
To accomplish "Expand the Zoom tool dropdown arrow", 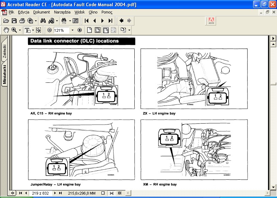I will click(x=20, y=30).
